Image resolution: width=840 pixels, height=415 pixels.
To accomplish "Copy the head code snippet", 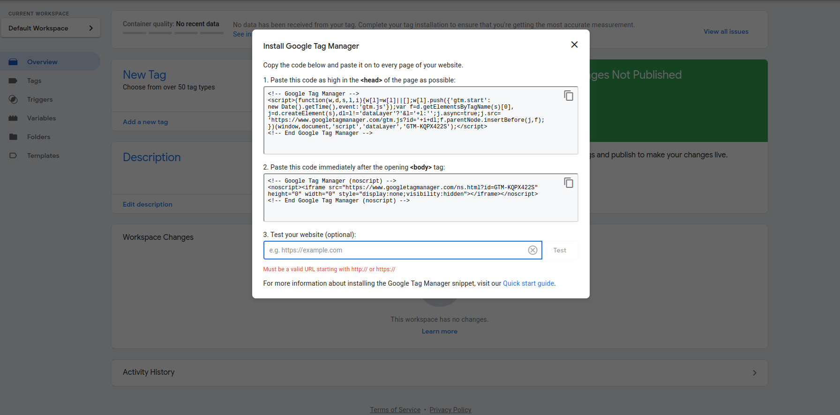I will pyautogui.click(x=569, y=96).
